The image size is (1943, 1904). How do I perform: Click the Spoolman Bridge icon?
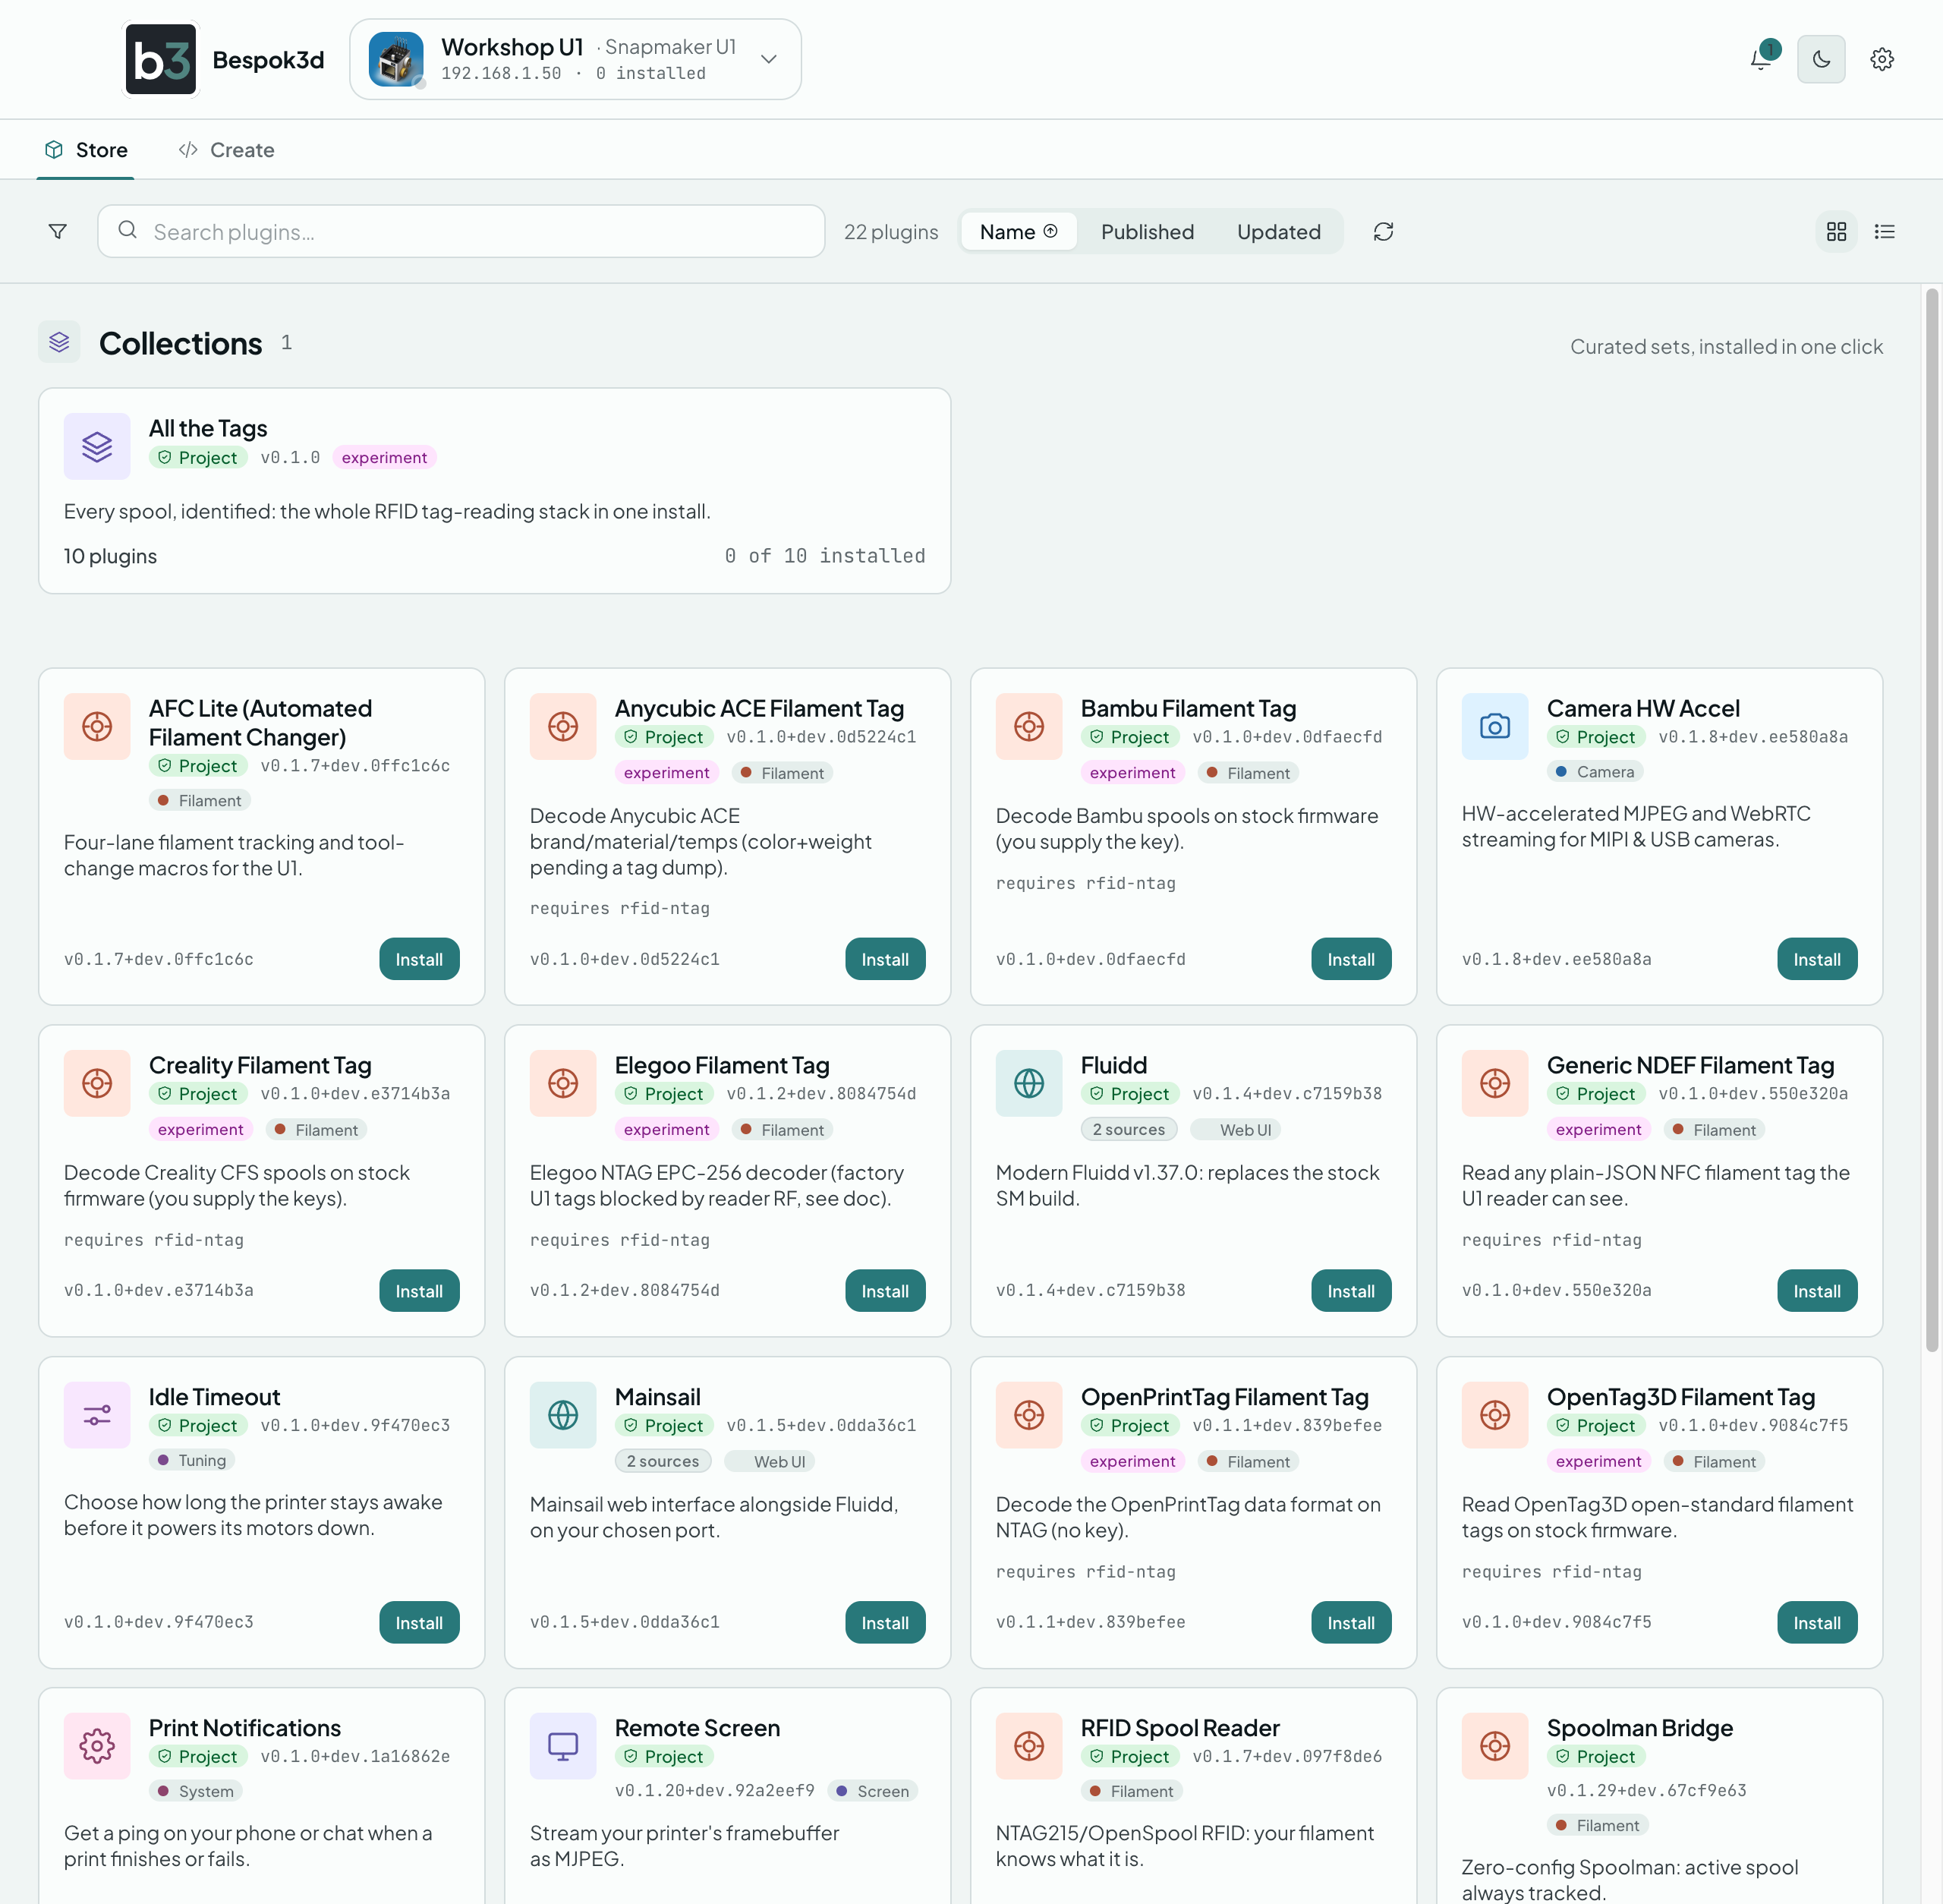tap(1495, 1746)
